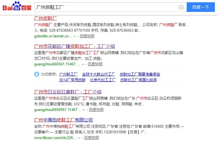218x141 pixels.
Task: Click phone number 020-87636563 87701109 in first snippet
Action: point(69,30)
